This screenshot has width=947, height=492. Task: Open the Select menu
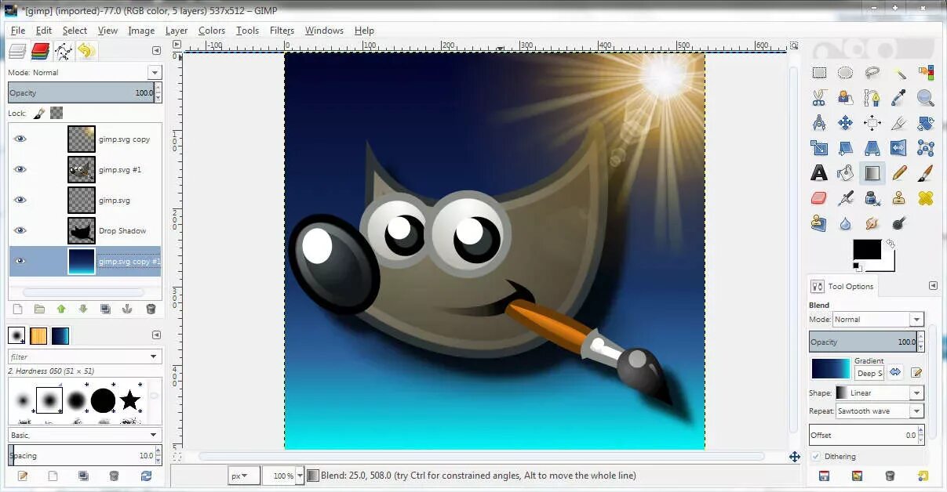[75, 31]
